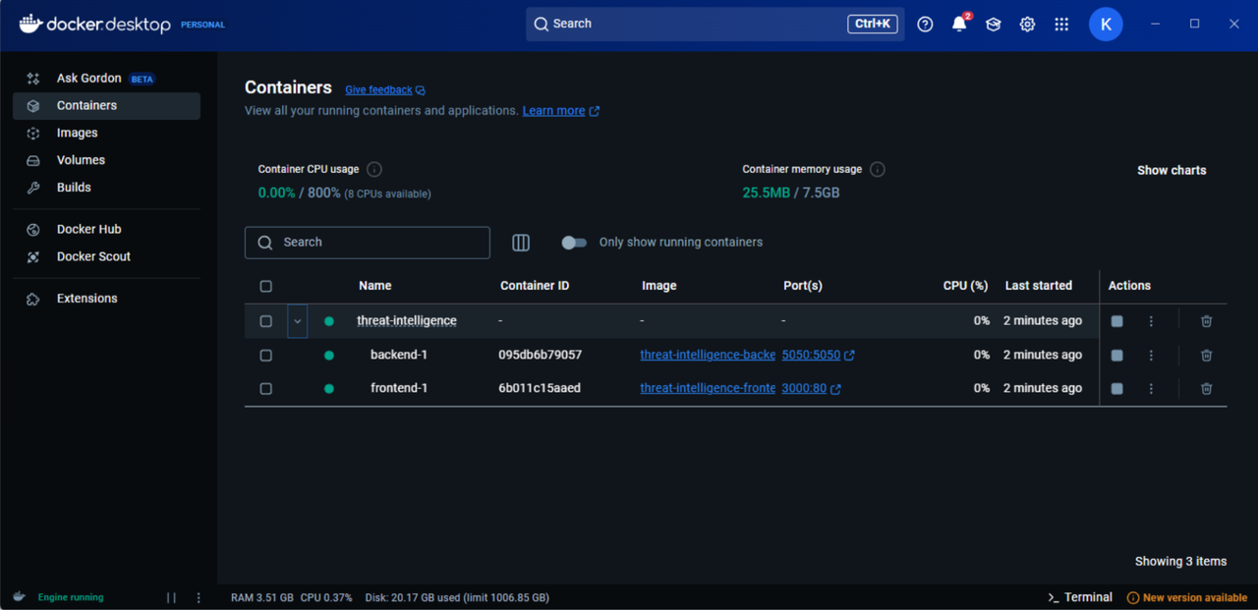Open the Settings gear icon

coord(1027,25)
